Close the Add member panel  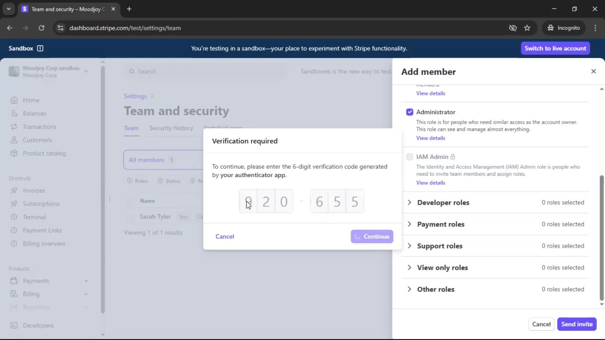point(593,71)
